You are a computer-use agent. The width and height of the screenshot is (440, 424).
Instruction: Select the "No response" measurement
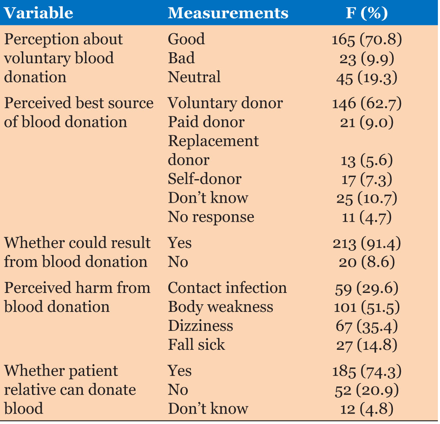click(211, 217)
